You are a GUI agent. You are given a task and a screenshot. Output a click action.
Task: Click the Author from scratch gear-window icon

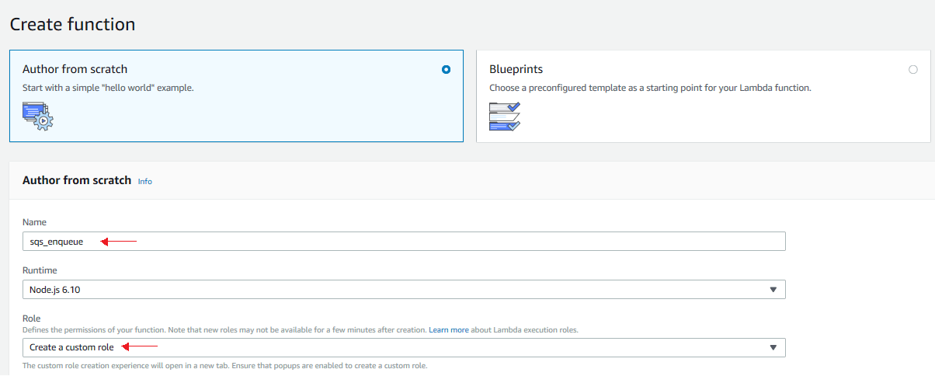coord(37,115)
